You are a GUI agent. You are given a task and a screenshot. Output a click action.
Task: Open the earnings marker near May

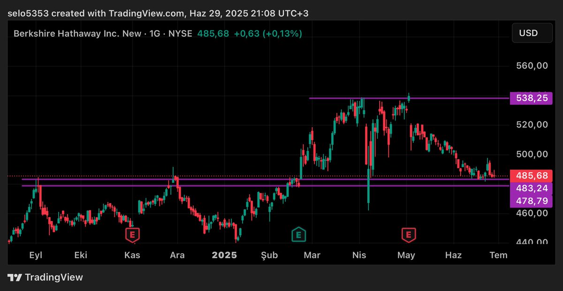click(409, 234)
